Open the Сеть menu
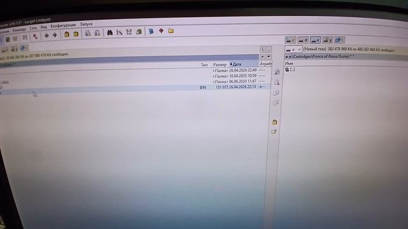The height and width of the screenshot is (229, 408). pos(33,28)
